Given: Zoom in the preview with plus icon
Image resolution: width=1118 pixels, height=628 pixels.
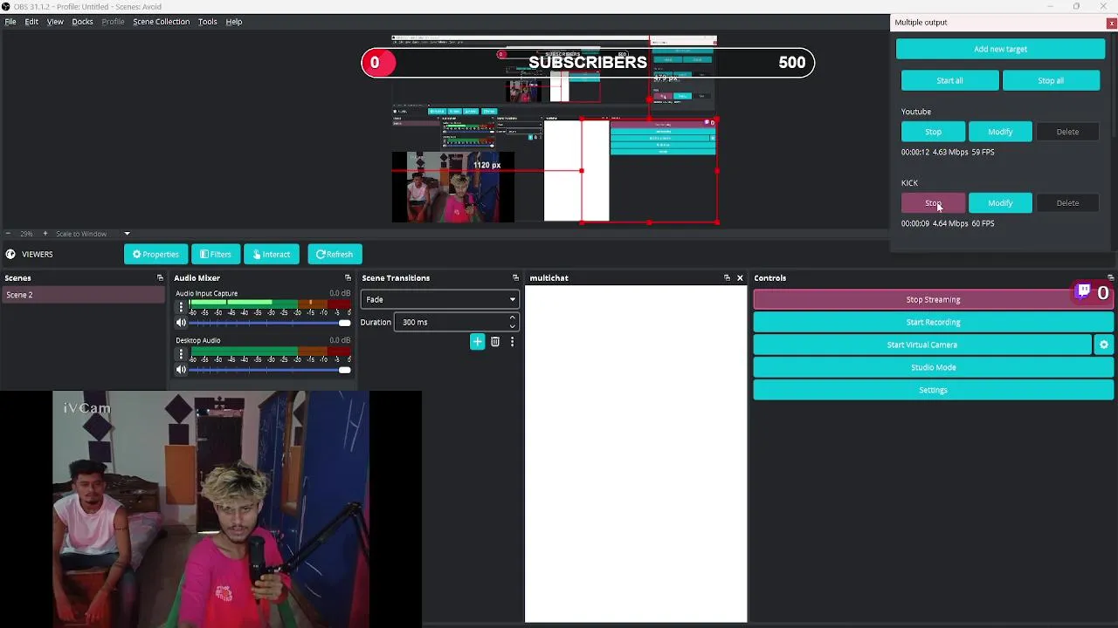Looking at the screenshot, I should pos(45,234).
